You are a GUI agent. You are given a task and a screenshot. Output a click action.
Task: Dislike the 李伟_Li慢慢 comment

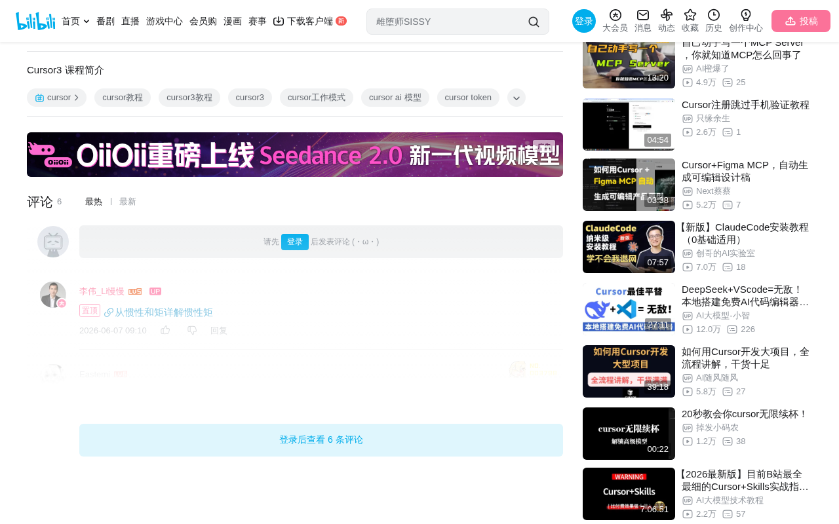[x=192, y=330]
